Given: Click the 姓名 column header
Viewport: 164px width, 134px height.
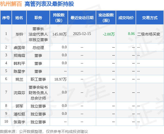Looking at the screenshot, I should pyautogui.click(x=19, y=18).
